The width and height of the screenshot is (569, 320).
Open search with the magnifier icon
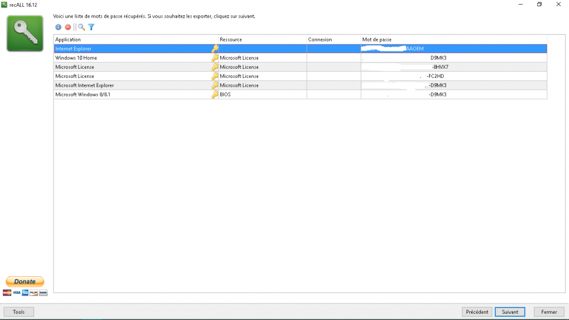click(81, 27)
